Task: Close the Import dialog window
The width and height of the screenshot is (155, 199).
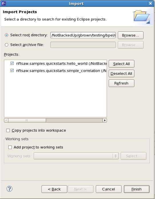Action: [x=150, y=3]
